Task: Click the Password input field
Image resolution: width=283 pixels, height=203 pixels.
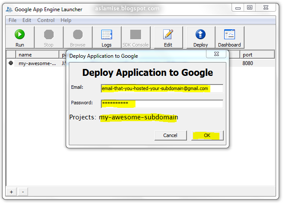Action: (162, 104)
